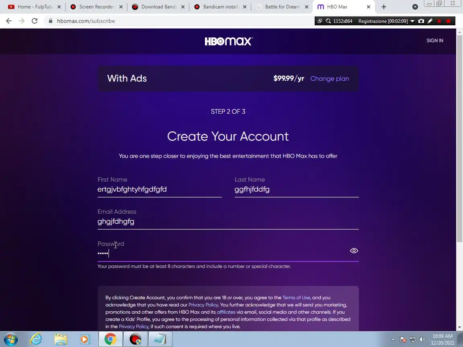The image size is (463, 347).
Task: Open a new browser tab
Action: [x=383, y=7]
